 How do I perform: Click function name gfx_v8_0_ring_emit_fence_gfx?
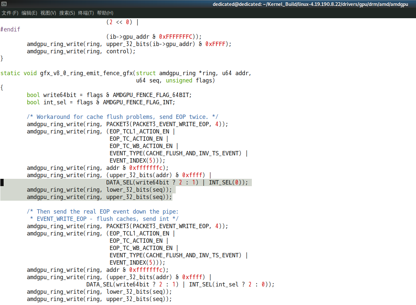(86, 73)
